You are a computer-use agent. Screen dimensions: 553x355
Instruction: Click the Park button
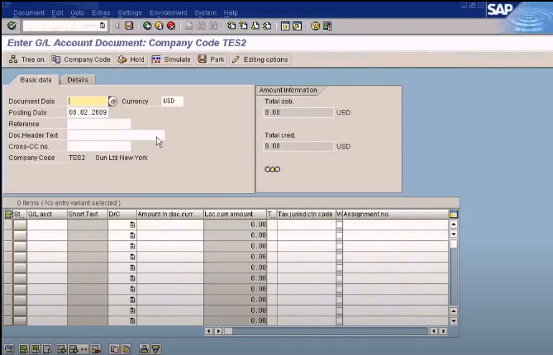[212, 59]
